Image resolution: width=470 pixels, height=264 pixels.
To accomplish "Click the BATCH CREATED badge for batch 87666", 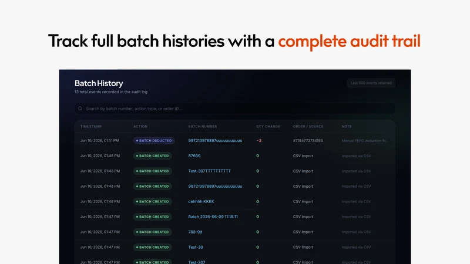I will (153, 156).
